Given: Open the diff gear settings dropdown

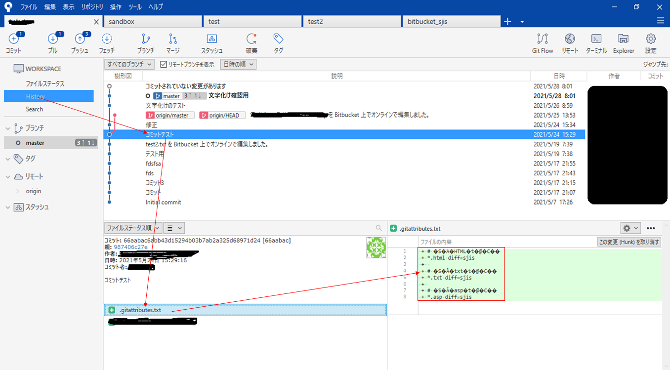Looking at the screenshot, I should point(630,228).
